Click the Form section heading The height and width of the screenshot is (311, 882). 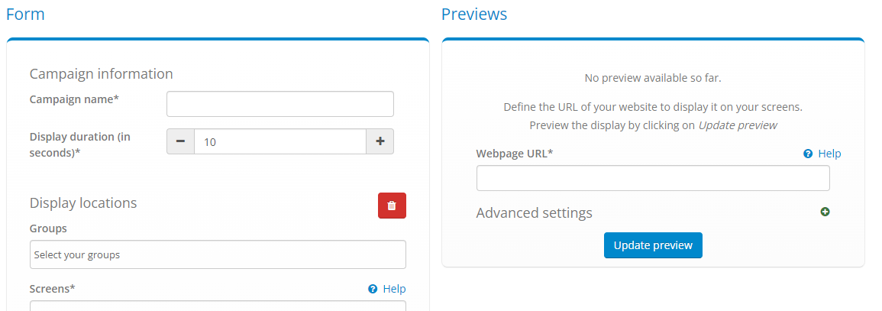tap(25, 14)
